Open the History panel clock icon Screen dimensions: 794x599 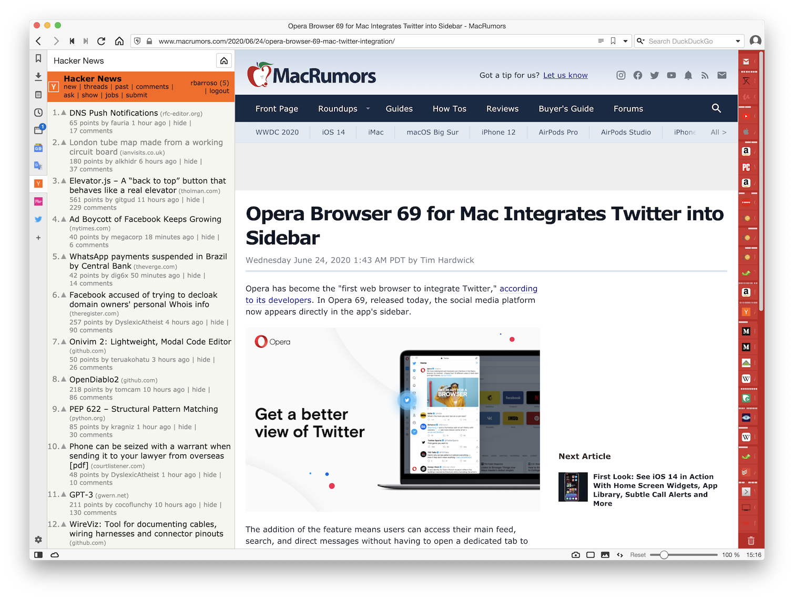[x=38, y=113]
